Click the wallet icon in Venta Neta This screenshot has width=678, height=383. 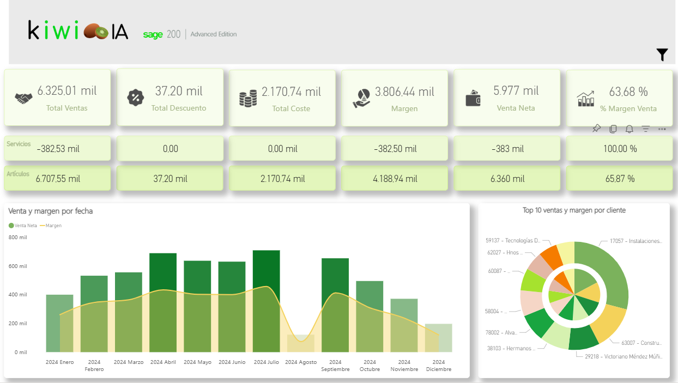[473, 98]
